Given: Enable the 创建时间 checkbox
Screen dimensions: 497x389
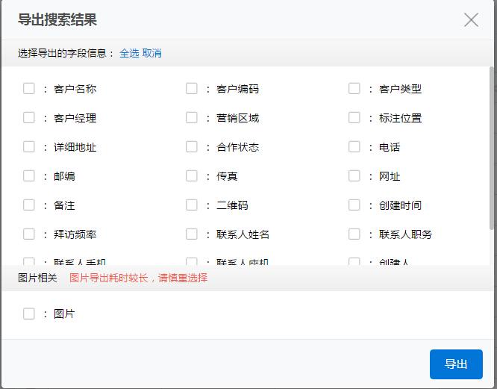Looking at the screenshot, I should pos(354,205).
